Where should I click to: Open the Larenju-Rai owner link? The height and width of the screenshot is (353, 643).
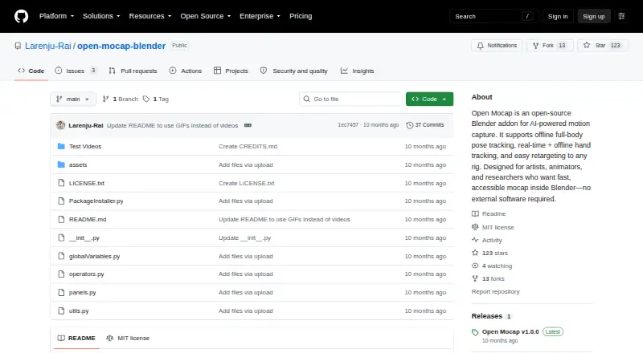point(48,46)
